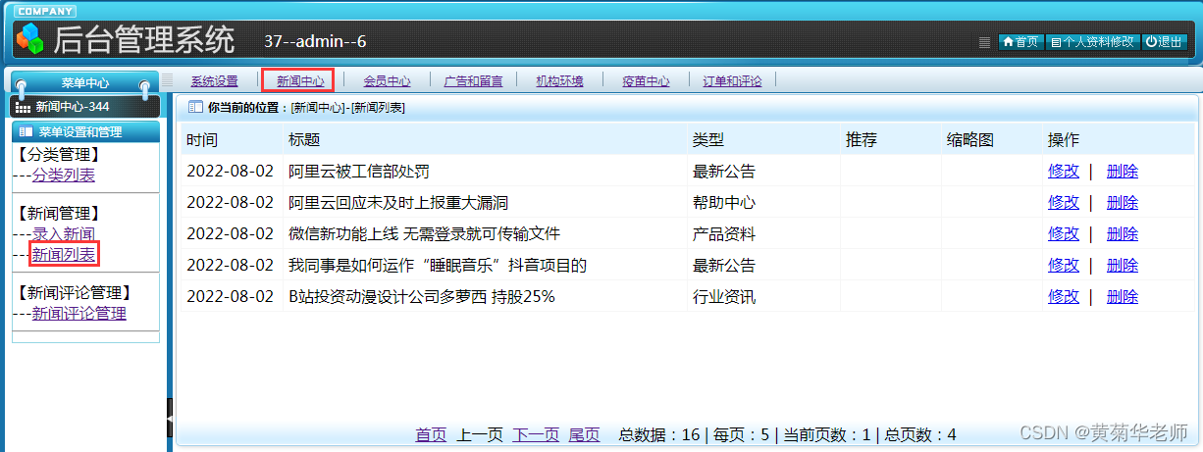Click the panel icon beside 你当前的位置
The height and width of the screenshot is (452, 1203).
pos(195,107)
